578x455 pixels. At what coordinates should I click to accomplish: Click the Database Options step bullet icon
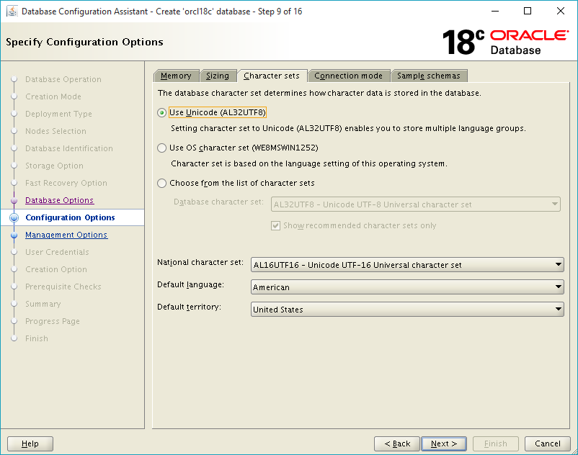point(14,201)
